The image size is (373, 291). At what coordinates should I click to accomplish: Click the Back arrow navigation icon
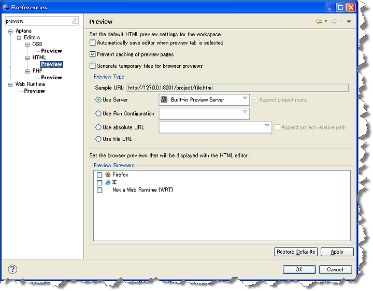click(319, 21)
